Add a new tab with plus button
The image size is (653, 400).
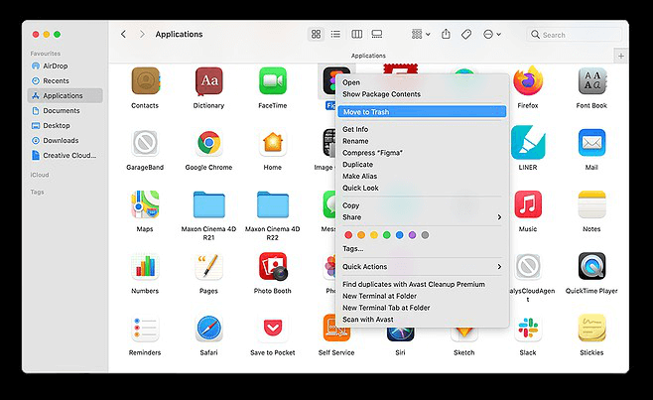pyautogui.click(x=621, y=56)
